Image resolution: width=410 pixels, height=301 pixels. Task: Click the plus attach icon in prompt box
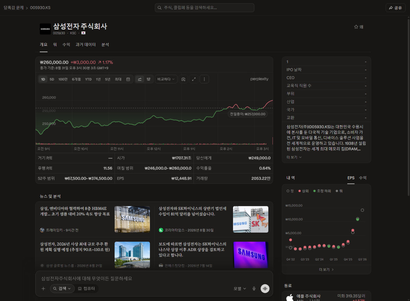pyautogui.click(x=43, y=289)
